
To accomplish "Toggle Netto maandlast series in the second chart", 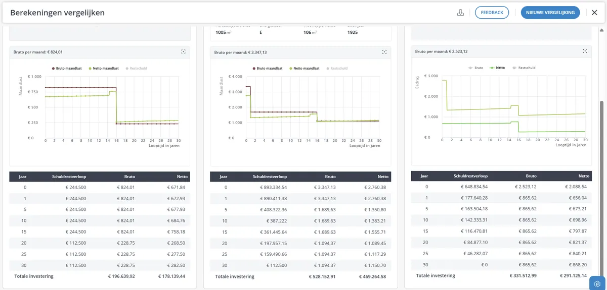I will (x=304, y=68).
